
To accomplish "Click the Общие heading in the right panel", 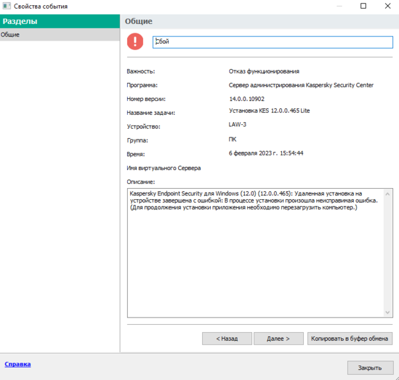I will (x=139, y=21).
